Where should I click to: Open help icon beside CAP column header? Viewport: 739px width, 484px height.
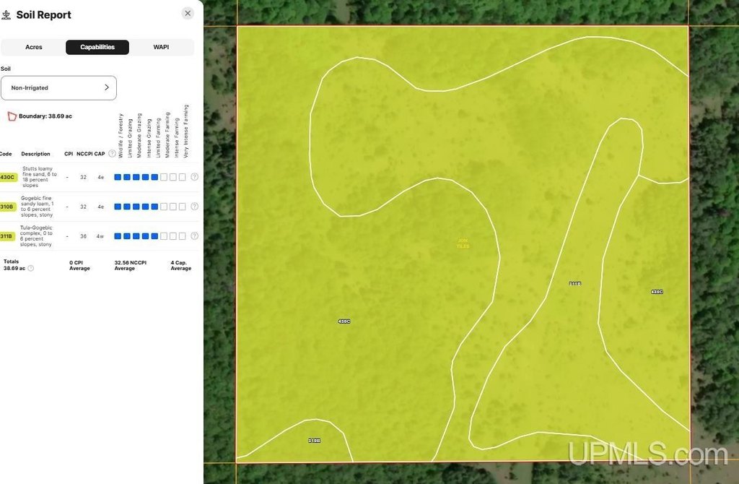coord(112,154)
